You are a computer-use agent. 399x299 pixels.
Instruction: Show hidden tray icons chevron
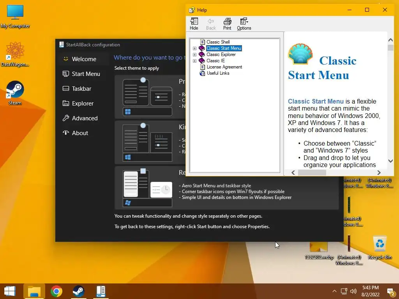point(334,291)
